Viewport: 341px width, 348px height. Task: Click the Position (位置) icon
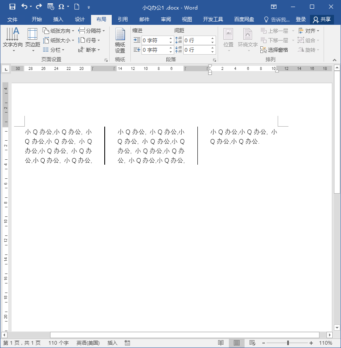click(228, 40)
